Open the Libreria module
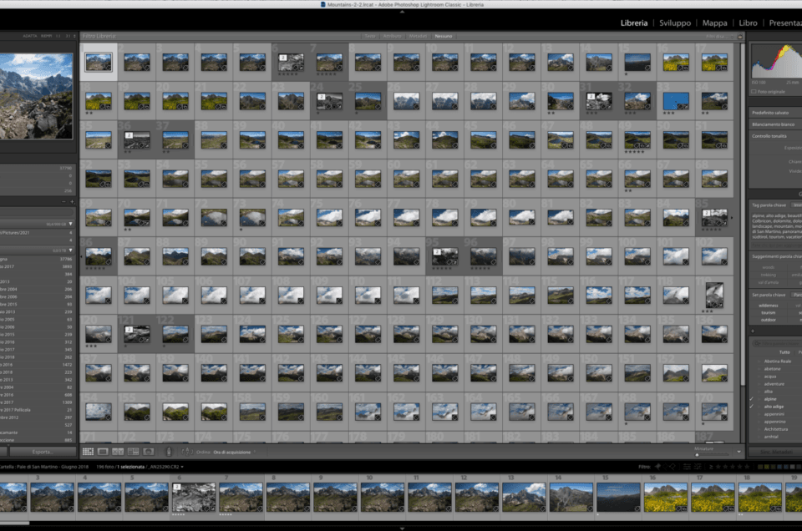The height and width of the screenshot is (531, 802). tap(634, 23)
